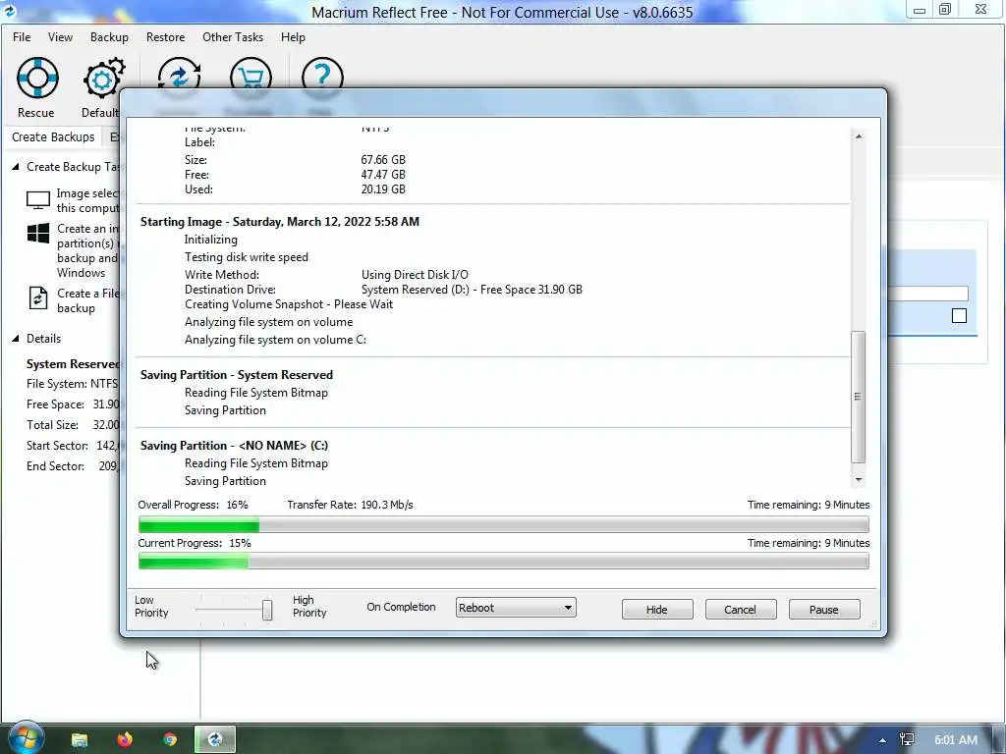Click the Current Progress bar

(504, 561)
